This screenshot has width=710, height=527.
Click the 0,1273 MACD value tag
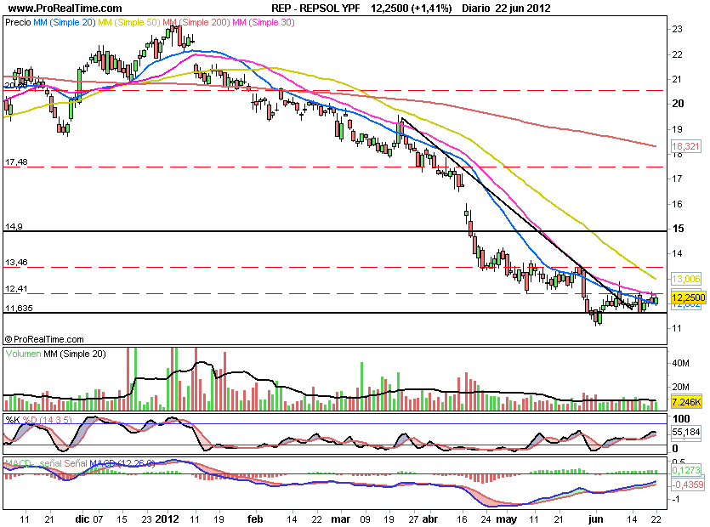[x=685, y=470]
